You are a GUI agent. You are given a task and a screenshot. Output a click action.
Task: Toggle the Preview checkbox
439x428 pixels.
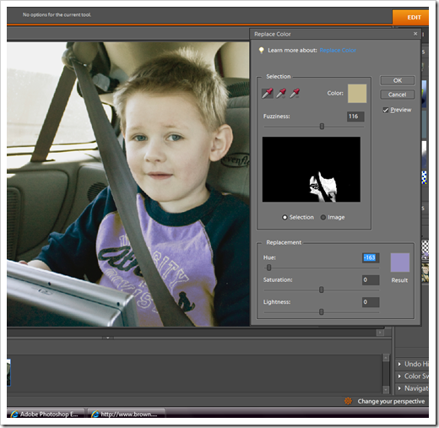coord(386,110)
